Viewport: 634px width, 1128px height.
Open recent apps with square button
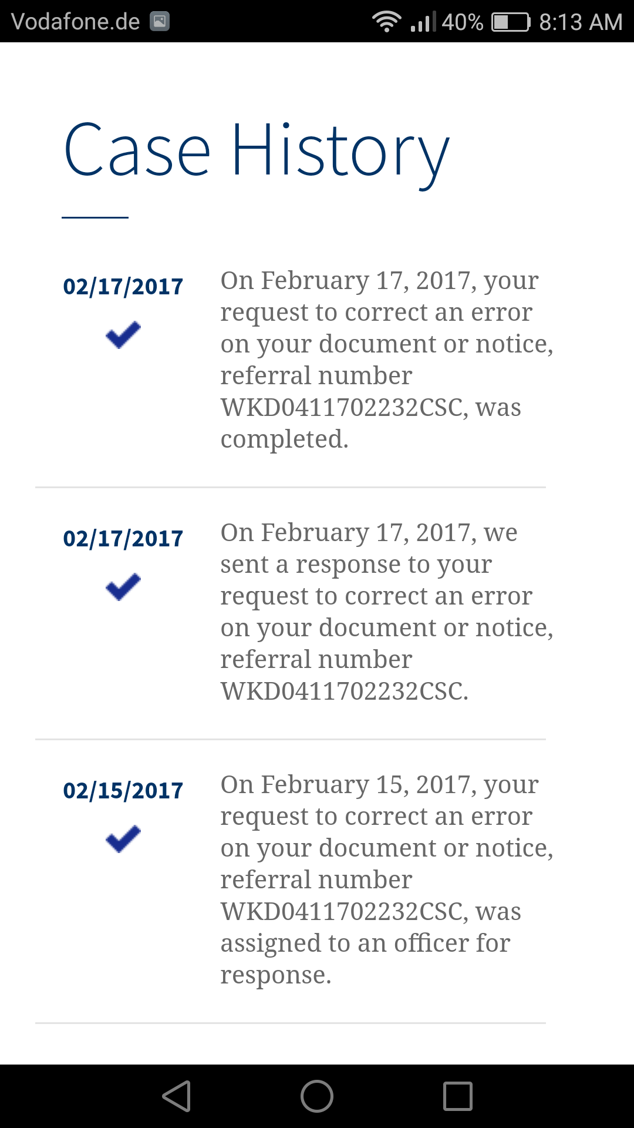tap(458, 1096)
